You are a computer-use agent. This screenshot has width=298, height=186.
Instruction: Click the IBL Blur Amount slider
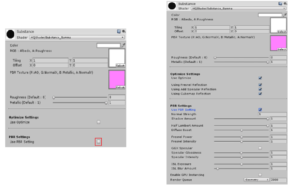241,169
